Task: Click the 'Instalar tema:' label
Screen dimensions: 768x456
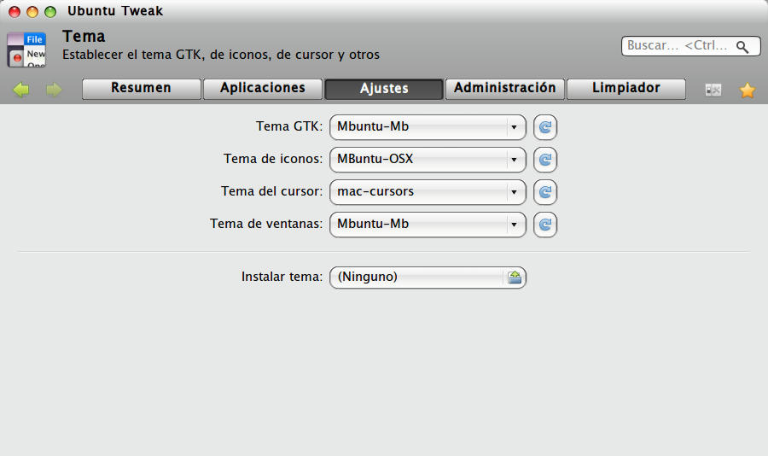Action: 282,277
